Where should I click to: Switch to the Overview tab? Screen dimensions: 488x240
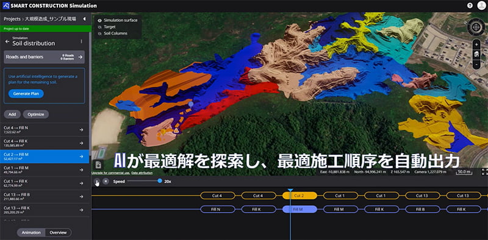[58, 233]
